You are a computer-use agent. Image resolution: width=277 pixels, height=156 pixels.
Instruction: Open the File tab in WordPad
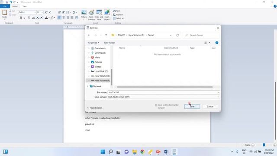(x=5, y=6)
